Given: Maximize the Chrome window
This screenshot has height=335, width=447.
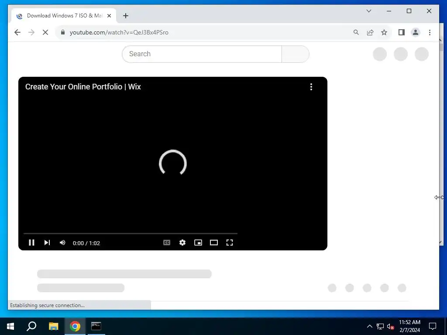Looking at the screenshot, I should 409,11.
